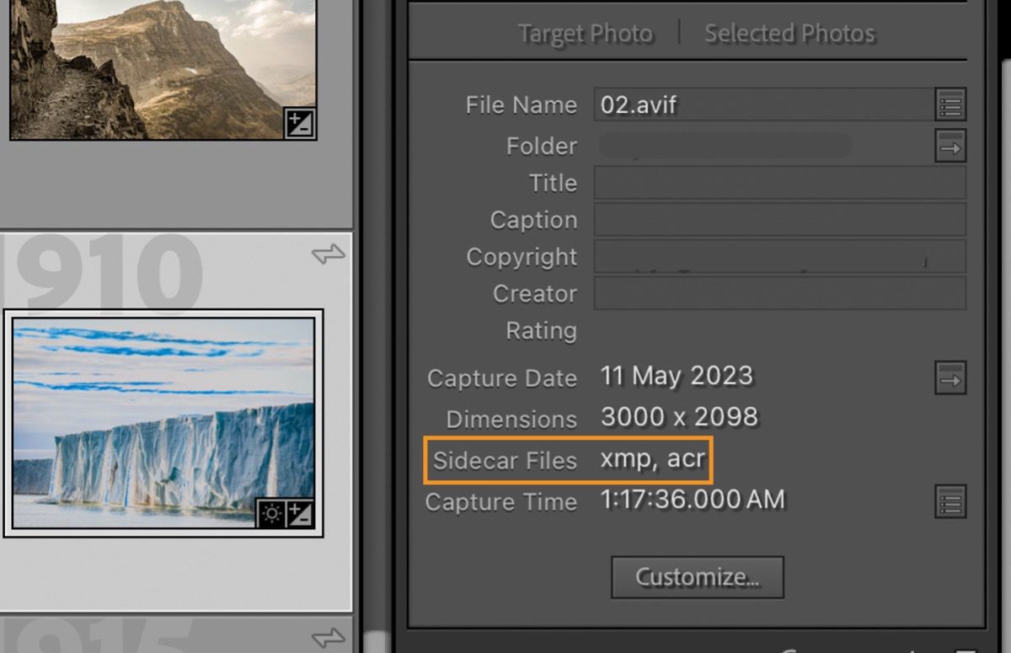Open the list icon beside Capture Time
Image resolution: width=1011 pixels, height=653 pixels.
[x=951, y=500]
